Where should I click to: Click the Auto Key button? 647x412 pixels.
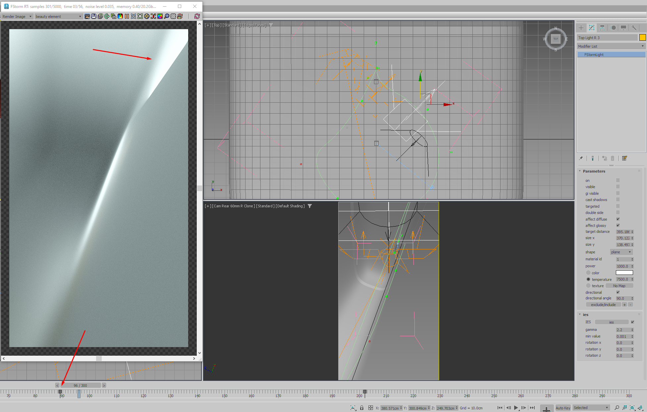[x=563, y=408]
